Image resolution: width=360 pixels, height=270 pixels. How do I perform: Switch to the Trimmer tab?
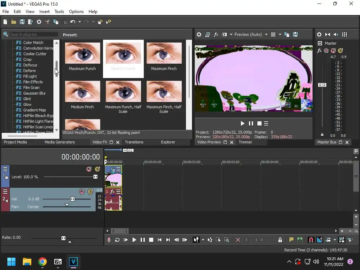245,142
